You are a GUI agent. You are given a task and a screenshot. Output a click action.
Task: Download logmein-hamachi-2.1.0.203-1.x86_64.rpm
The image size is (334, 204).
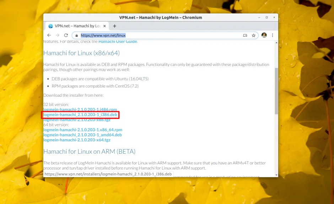(x=83, y=130)
